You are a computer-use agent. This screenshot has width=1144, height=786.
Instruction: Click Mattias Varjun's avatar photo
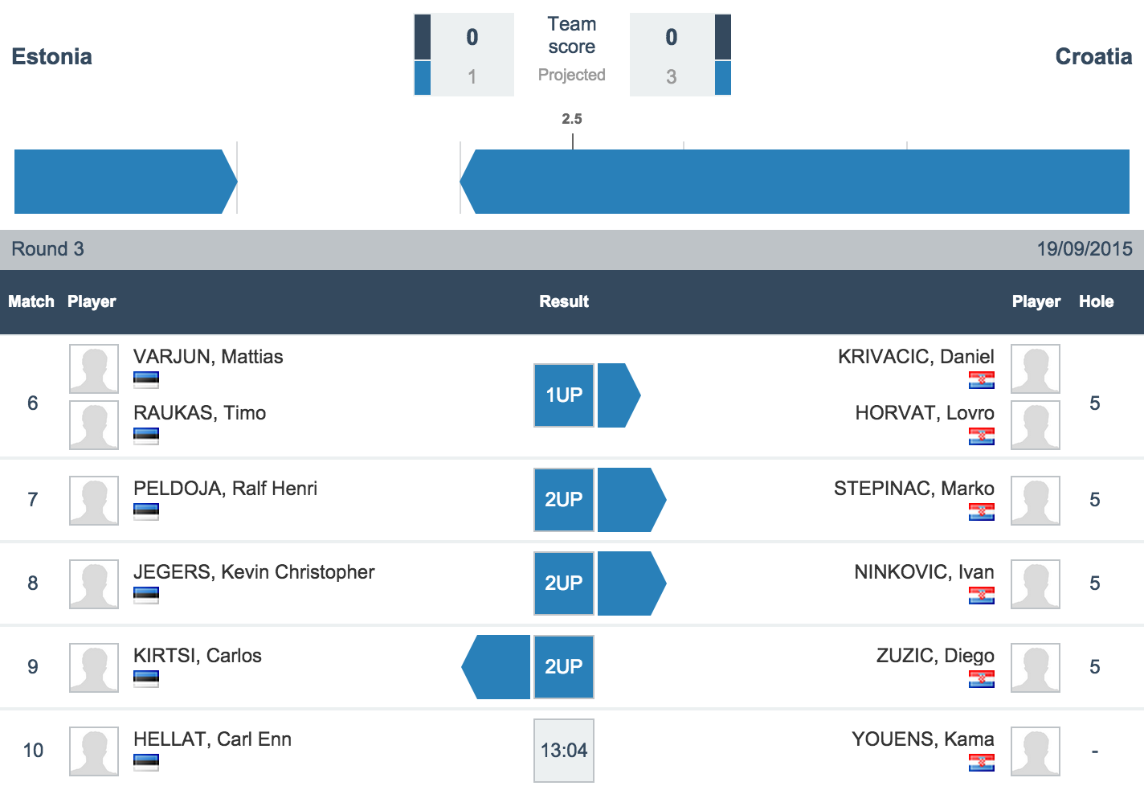pyautogui.click(x=94, y=369)
